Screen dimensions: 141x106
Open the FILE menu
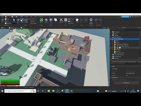[x=3, y=16]
